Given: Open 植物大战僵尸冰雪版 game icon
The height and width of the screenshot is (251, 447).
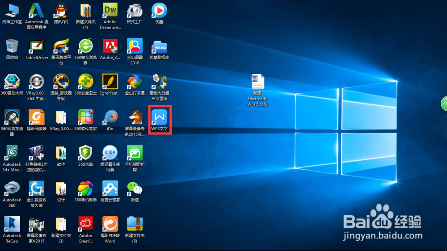Looking at the screenshot, I should pyautogui.click(x=159, y=82).
